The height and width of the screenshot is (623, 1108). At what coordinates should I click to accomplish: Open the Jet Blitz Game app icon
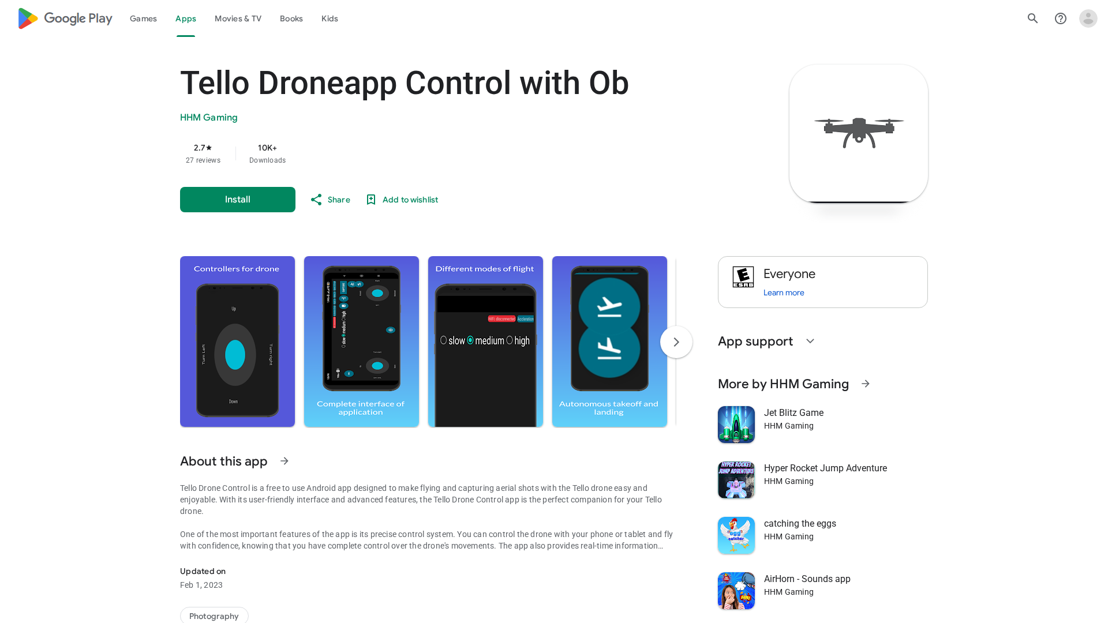pos(736,425)
